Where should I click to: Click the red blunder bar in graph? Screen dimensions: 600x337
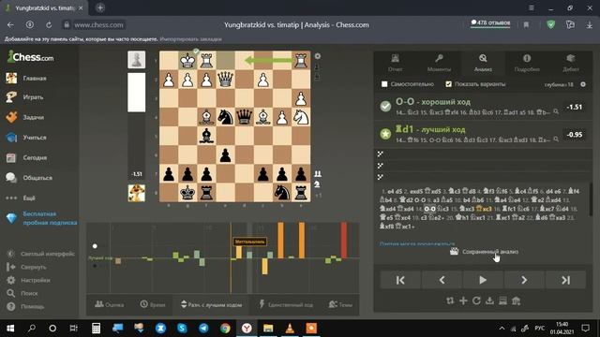[344, 241]
